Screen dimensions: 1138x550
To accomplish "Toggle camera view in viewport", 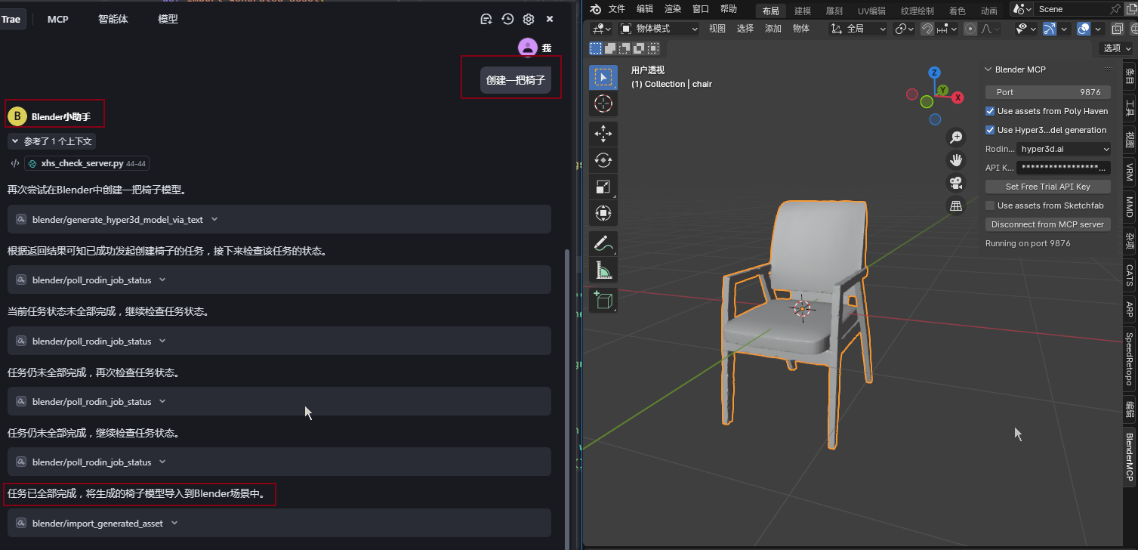I will (956, 183).
